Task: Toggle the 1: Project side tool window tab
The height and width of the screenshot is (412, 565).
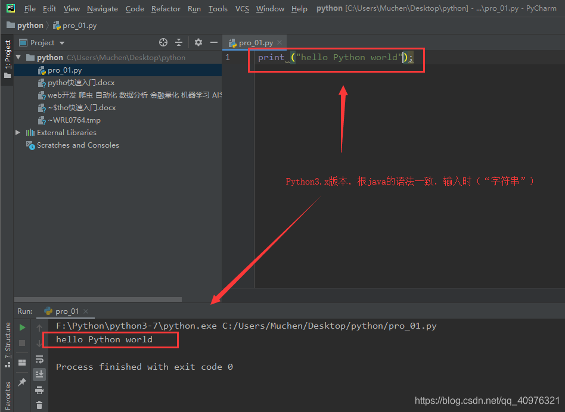Action: 8,60
